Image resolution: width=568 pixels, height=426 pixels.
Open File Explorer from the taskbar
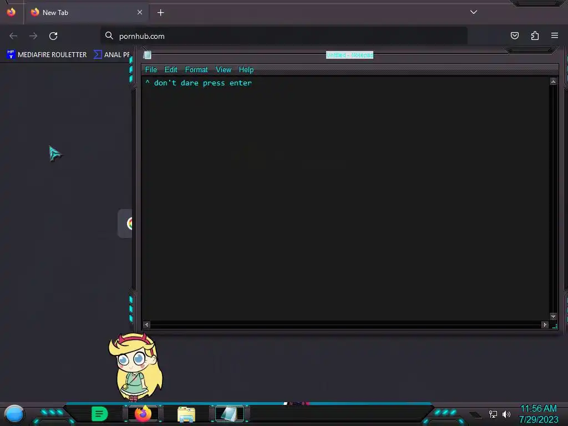pos(186,414)
